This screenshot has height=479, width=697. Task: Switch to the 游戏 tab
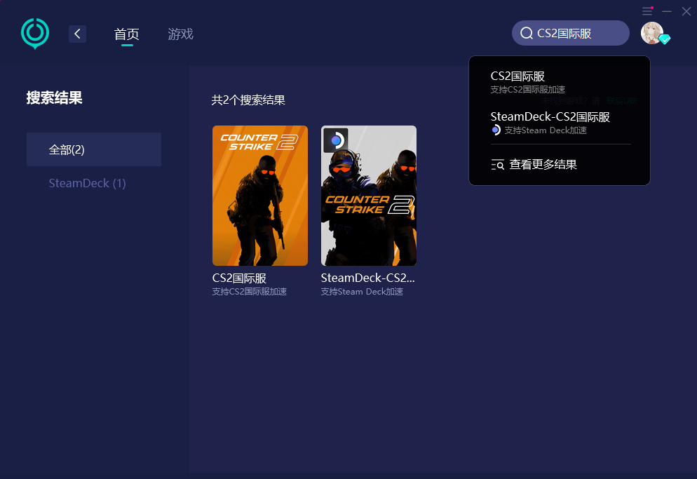click(x=180, y=34)
